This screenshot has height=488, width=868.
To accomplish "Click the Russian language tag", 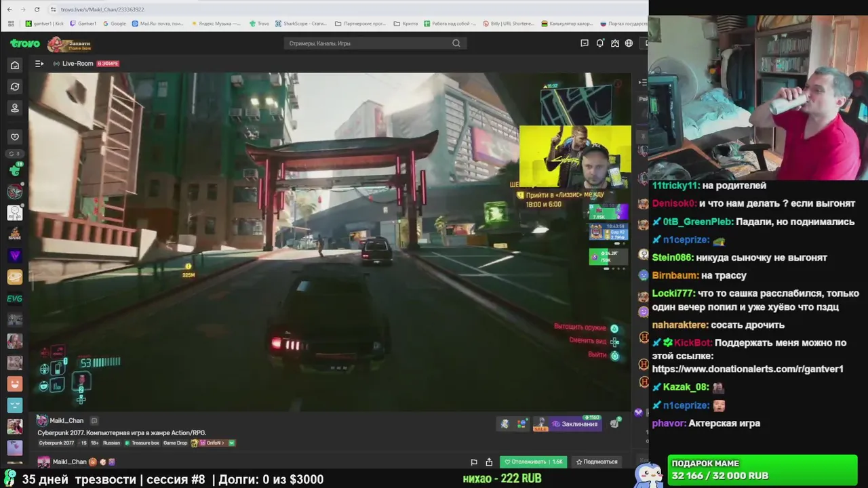I will 111,443.
